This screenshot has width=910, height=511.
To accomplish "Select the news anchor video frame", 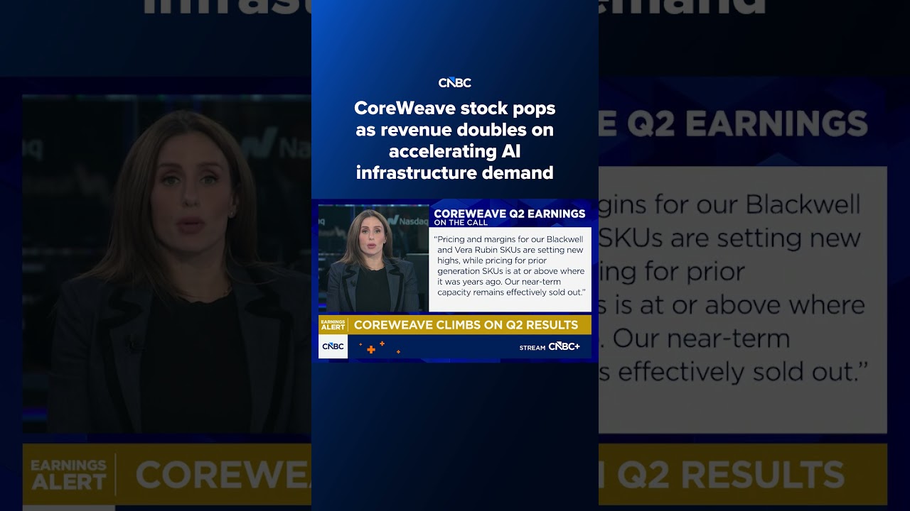I will coord(373,258).
